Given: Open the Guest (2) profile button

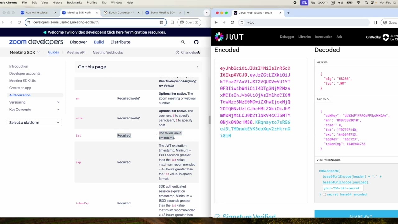Looking at the screenshot, I should pos(189,22).
